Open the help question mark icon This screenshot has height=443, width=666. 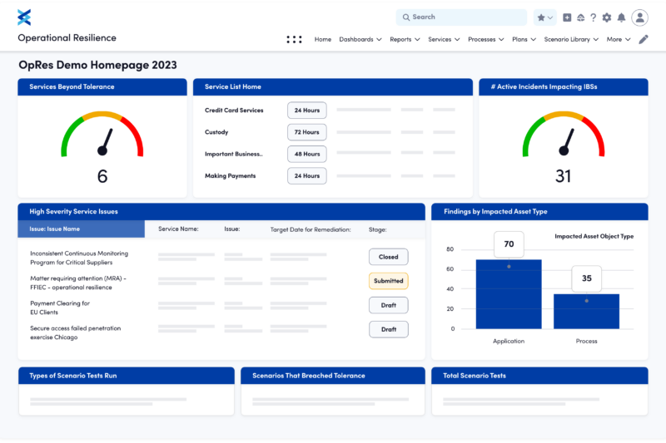(x=593, y=17)
